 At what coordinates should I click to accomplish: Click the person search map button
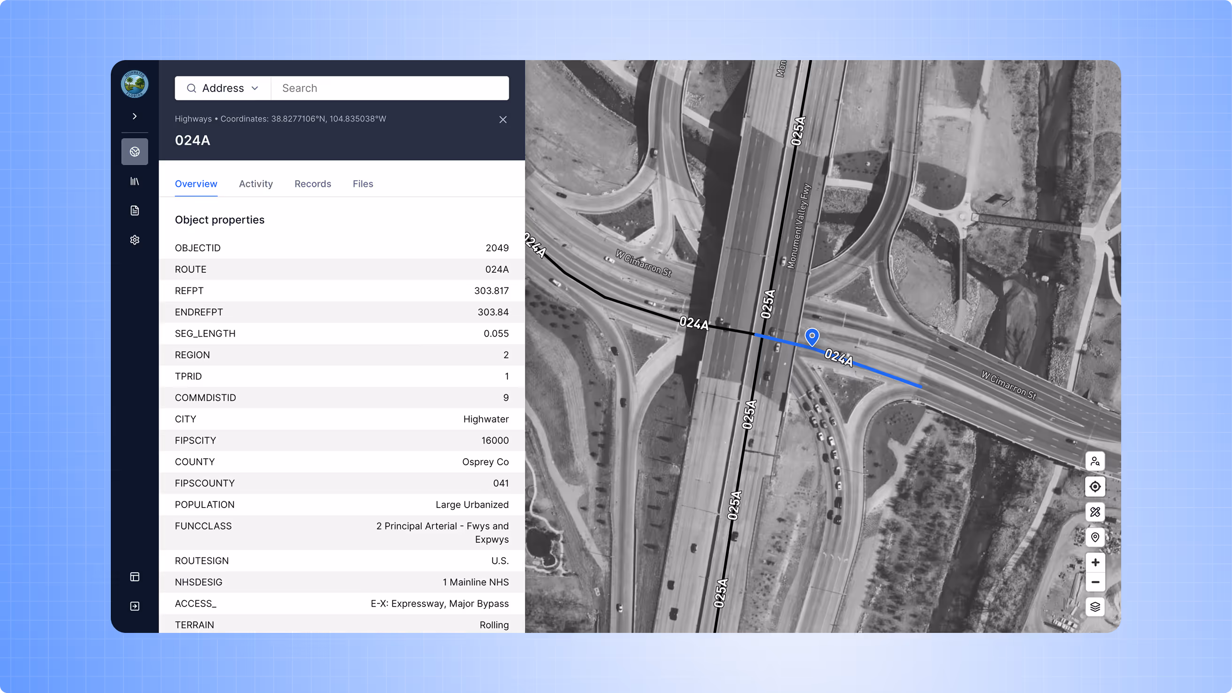pyautogui.click(x=1095, y=462)
